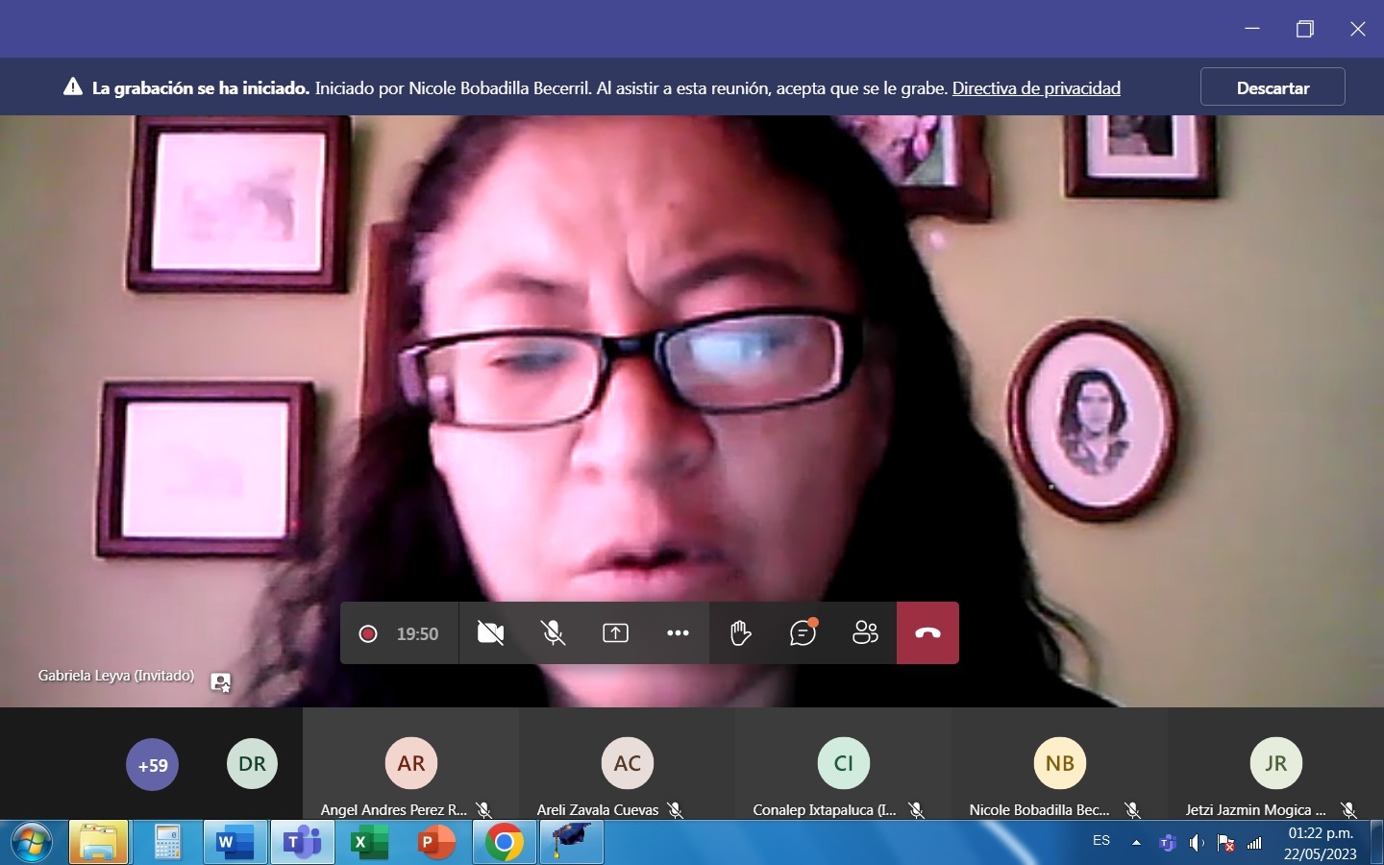Dismiss recording notice with Descartar
The image size is (1384, 865).
tap(1273, 87)
